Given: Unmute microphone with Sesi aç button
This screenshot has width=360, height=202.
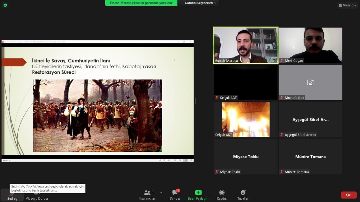Looking at the screenshot, I should (x=12, y=195).
